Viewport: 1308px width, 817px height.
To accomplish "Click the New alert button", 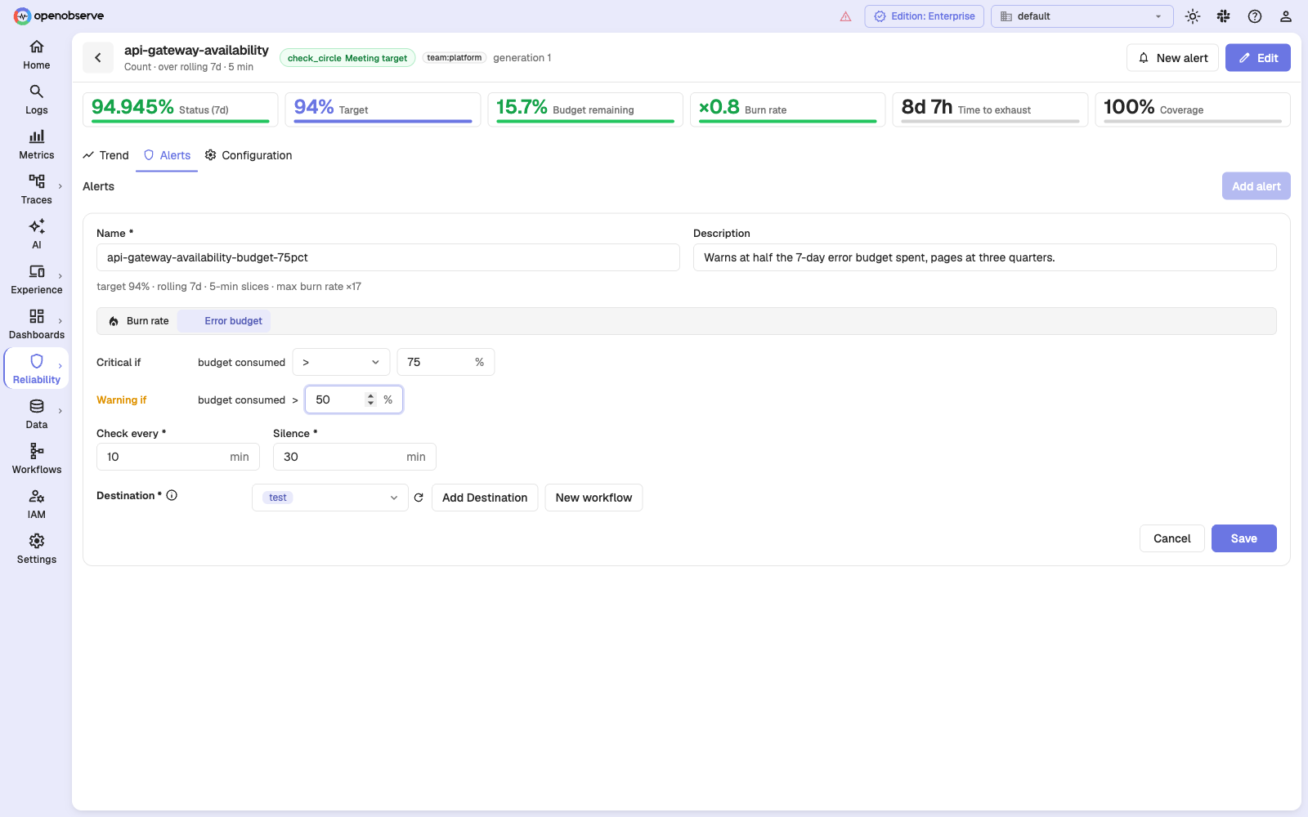I will click(x=1172, y=58).
